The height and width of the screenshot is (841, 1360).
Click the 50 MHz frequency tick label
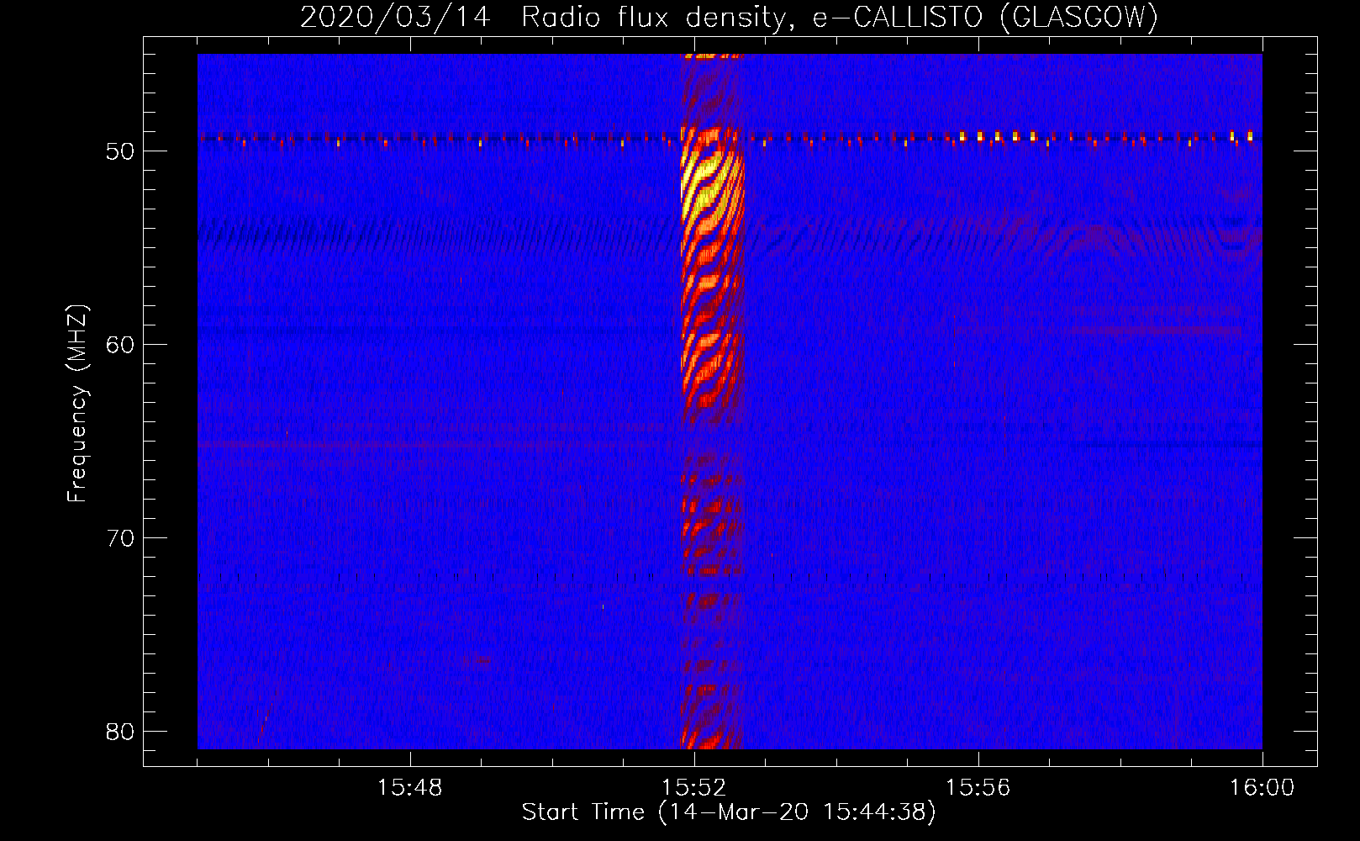pos(120,151)
